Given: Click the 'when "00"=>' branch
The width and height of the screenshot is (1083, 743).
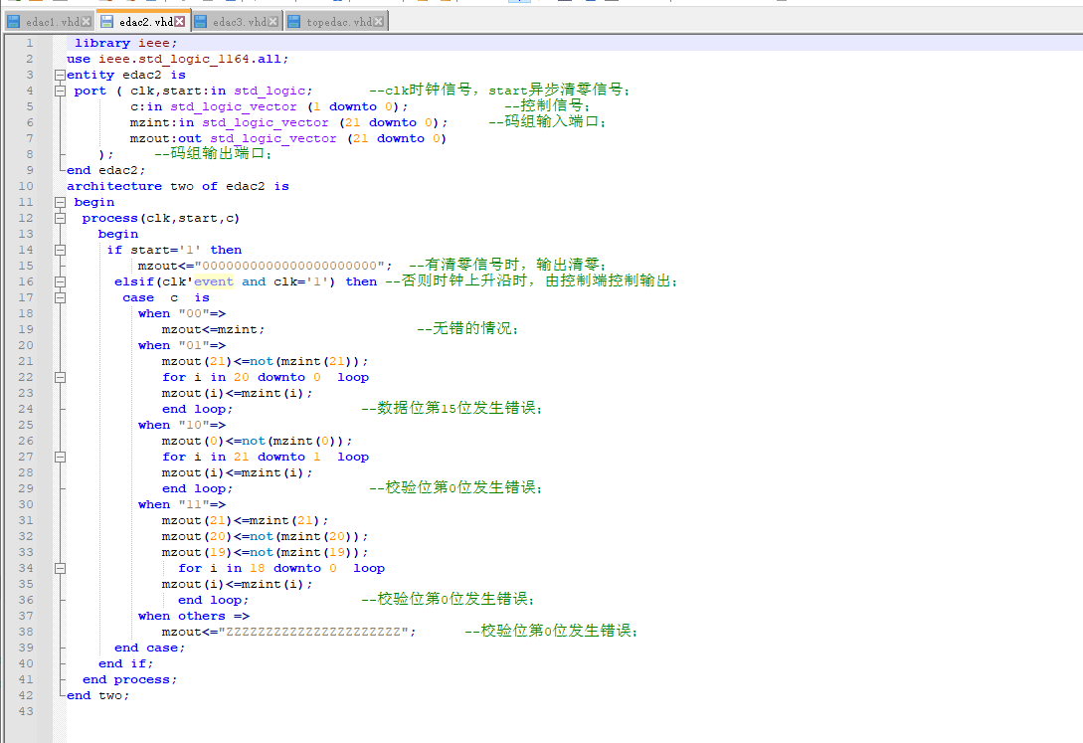Looking at the screenshot, I should [182, 313].
